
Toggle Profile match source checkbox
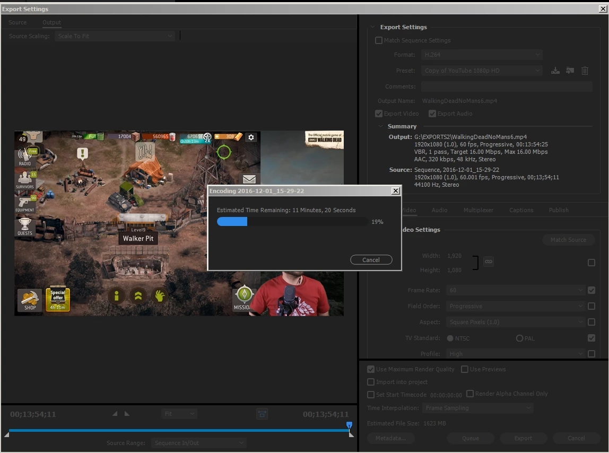pos(591,354)
